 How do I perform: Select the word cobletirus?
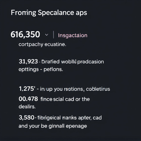98,89
